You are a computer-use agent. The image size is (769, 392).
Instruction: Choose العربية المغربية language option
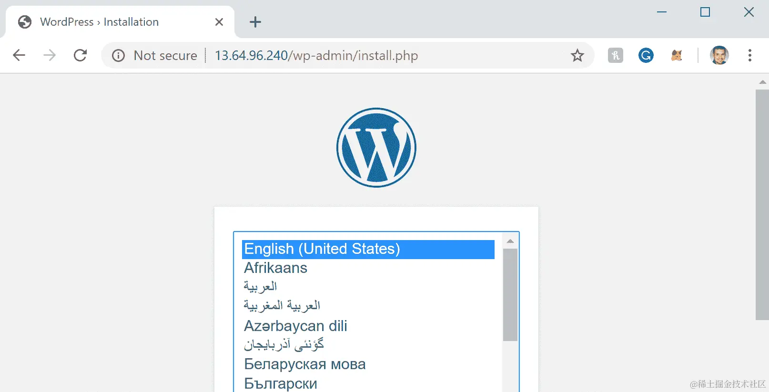(368, 306)
